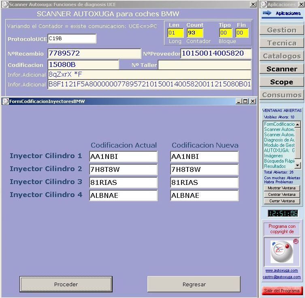Image resolution: width=305 pixels, height=298 pixels.
Task: Select FormCodificacio entry in windows list
Action: pyautogui.click(x=279, y=124)
